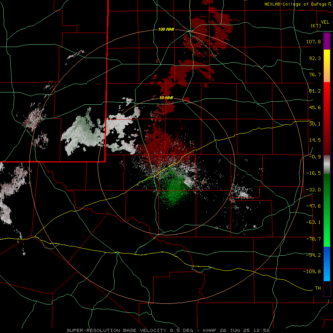Click the -32.0 velocity scale value
Screen dimensions: 333x333
(313, 190)
